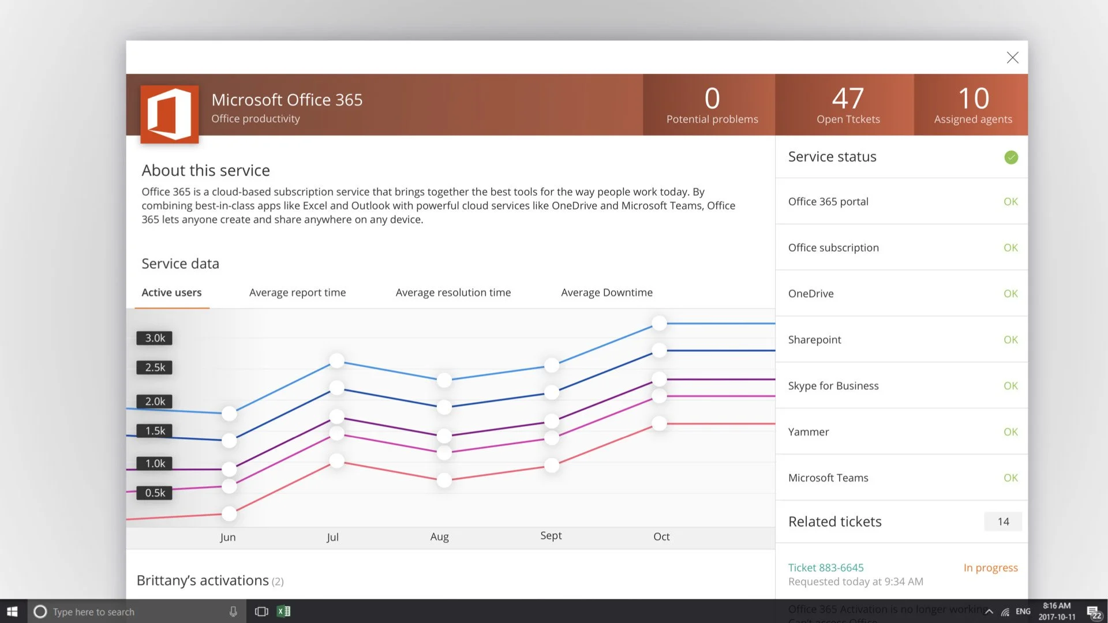Viewport: 1108px width, 623px height.
Task: Click the 47 Open Tickets tile
Action: tap(847, 105)
